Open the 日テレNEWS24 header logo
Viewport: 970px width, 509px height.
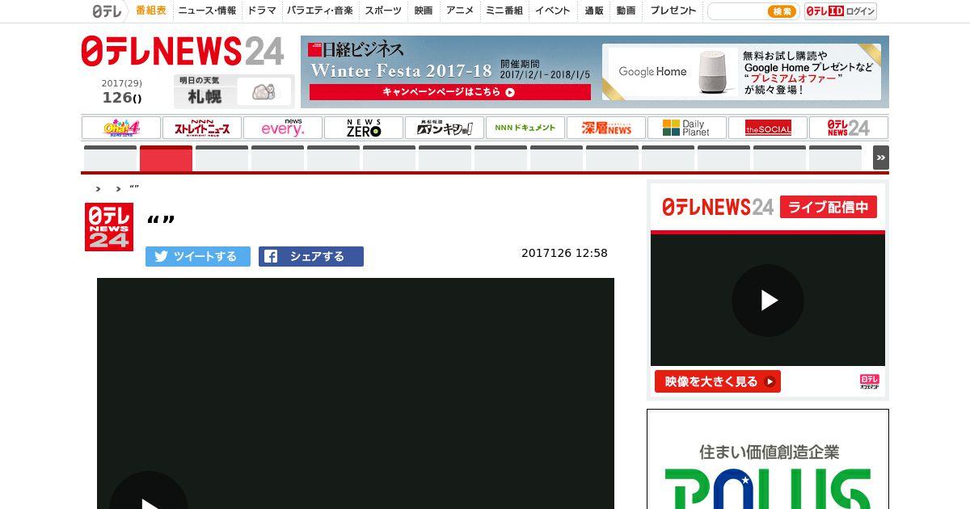coord(183,52)
